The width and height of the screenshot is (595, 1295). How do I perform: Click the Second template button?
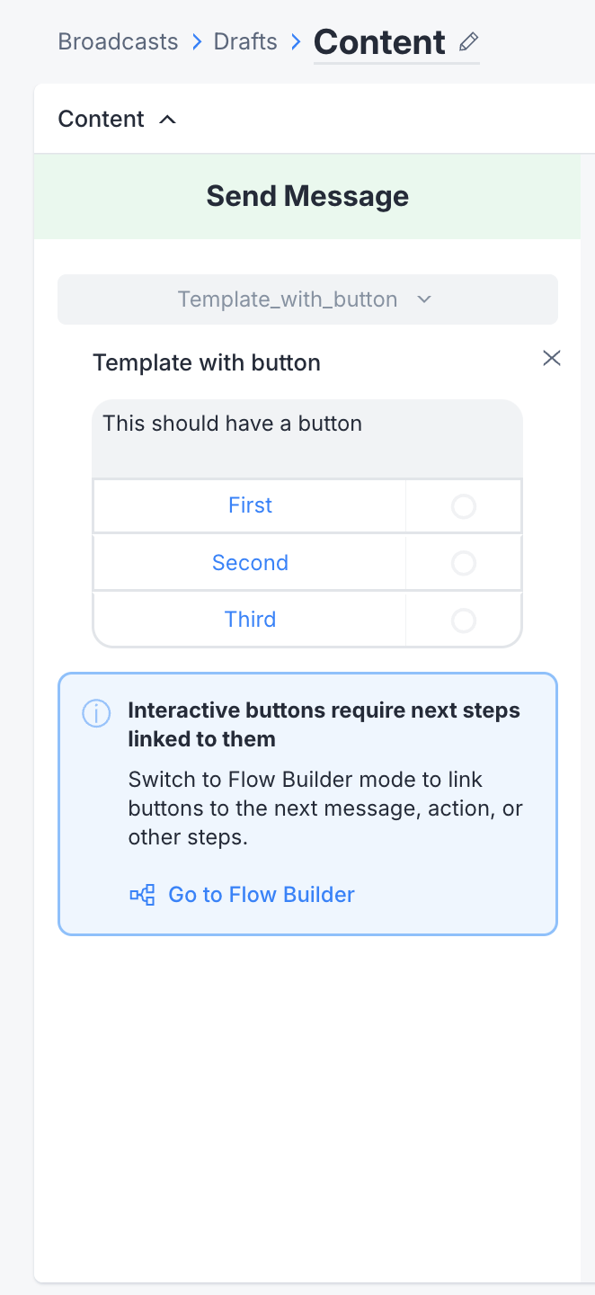[x=250, y=563]
